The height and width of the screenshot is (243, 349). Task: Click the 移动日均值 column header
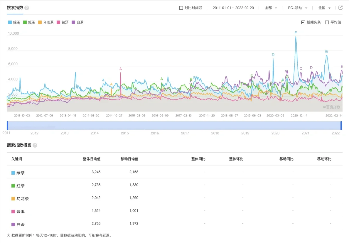coord(129,159)
